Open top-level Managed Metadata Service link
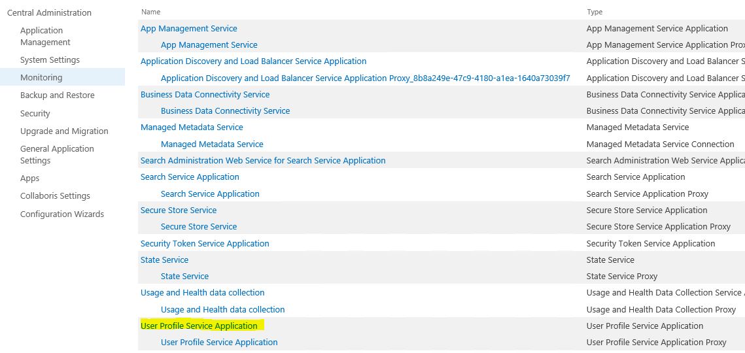Viewport: 745px width, 353px height. tap(192, 127)
